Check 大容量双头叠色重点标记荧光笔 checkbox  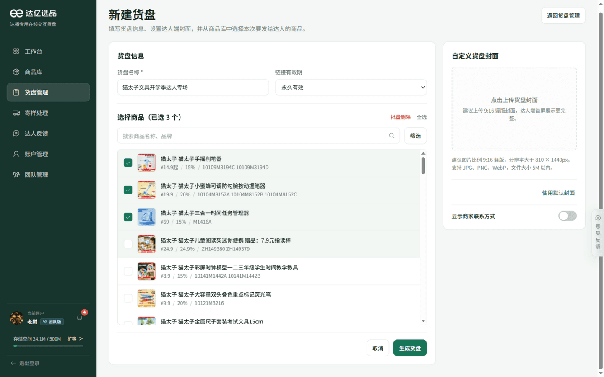(128, 298)
